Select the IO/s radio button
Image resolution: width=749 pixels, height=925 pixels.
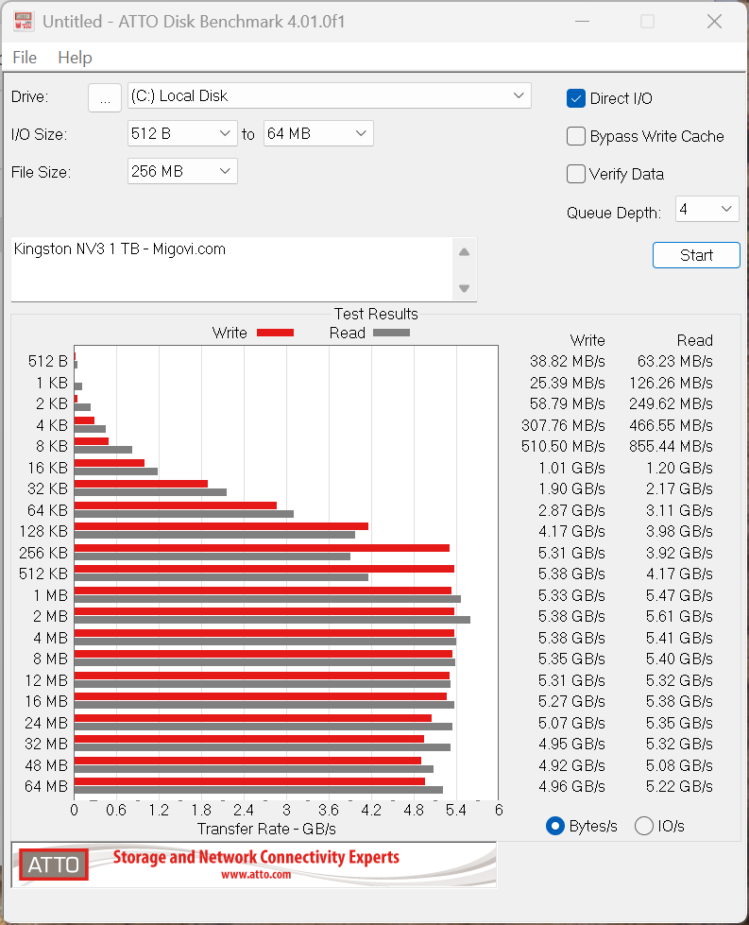click(x=643, y=826)
